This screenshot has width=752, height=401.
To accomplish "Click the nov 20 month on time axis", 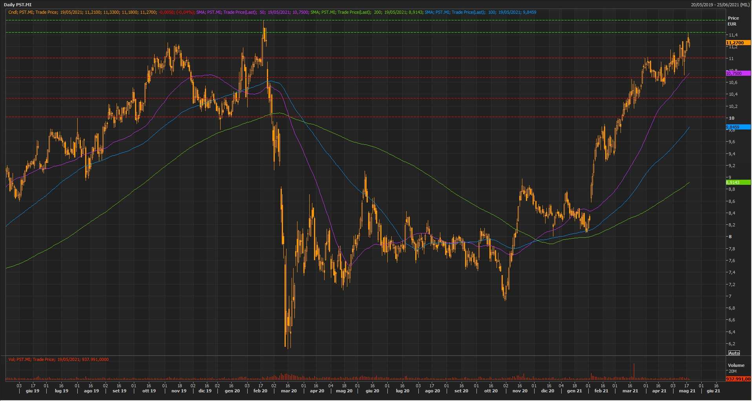I will pos(520,391).
